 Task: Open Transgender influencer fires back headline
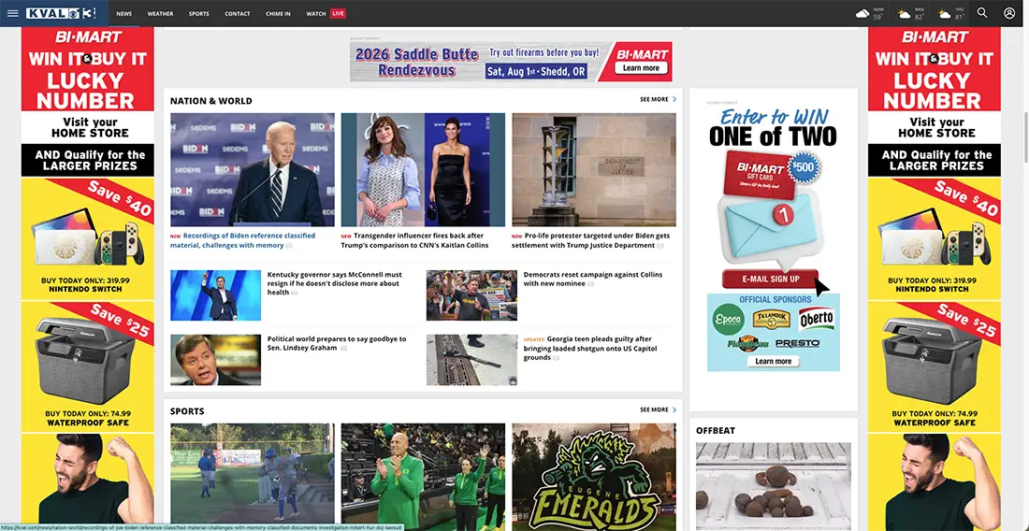[x=415, y=240]
